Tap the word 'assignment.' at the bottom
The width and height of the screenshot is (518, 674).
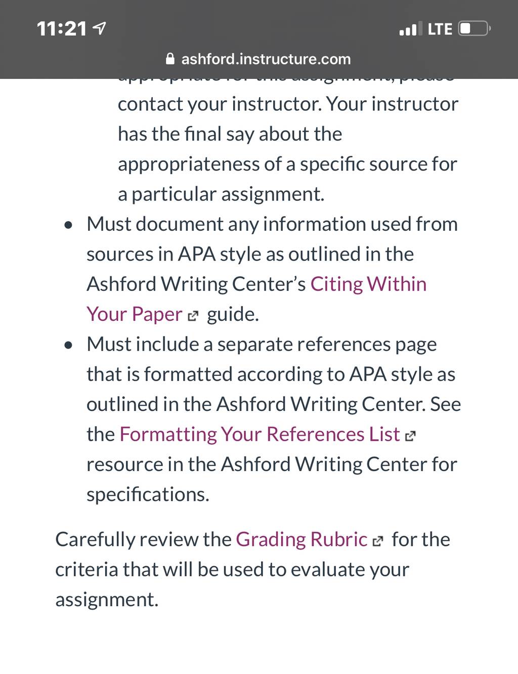click(x=107, y=600)
